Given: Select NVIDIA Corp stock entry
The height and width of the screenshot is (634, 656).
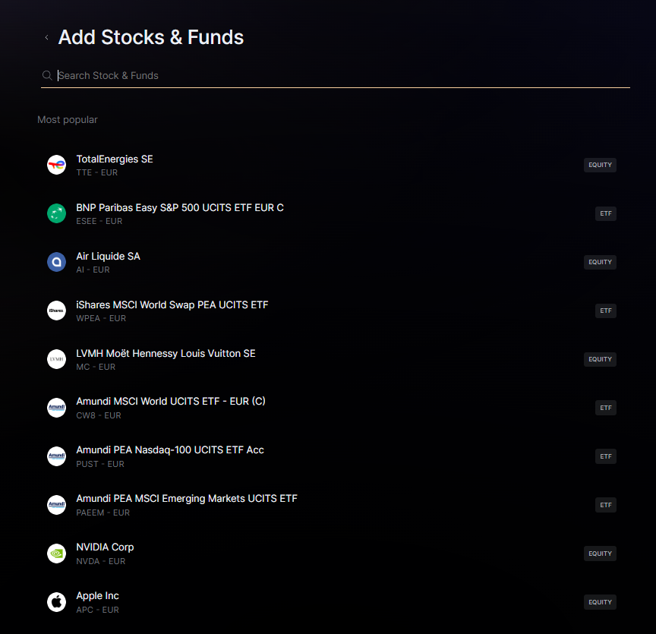Looking at the screenshot, I should click(105, 547).
